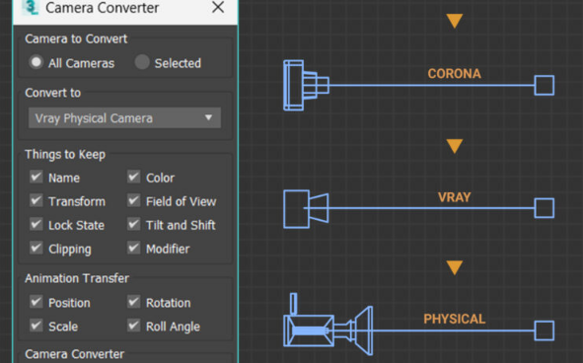Click the Physical camera target box
Image resolution: width=583 pixels, height=363 pixels.
tap(545, 330)
